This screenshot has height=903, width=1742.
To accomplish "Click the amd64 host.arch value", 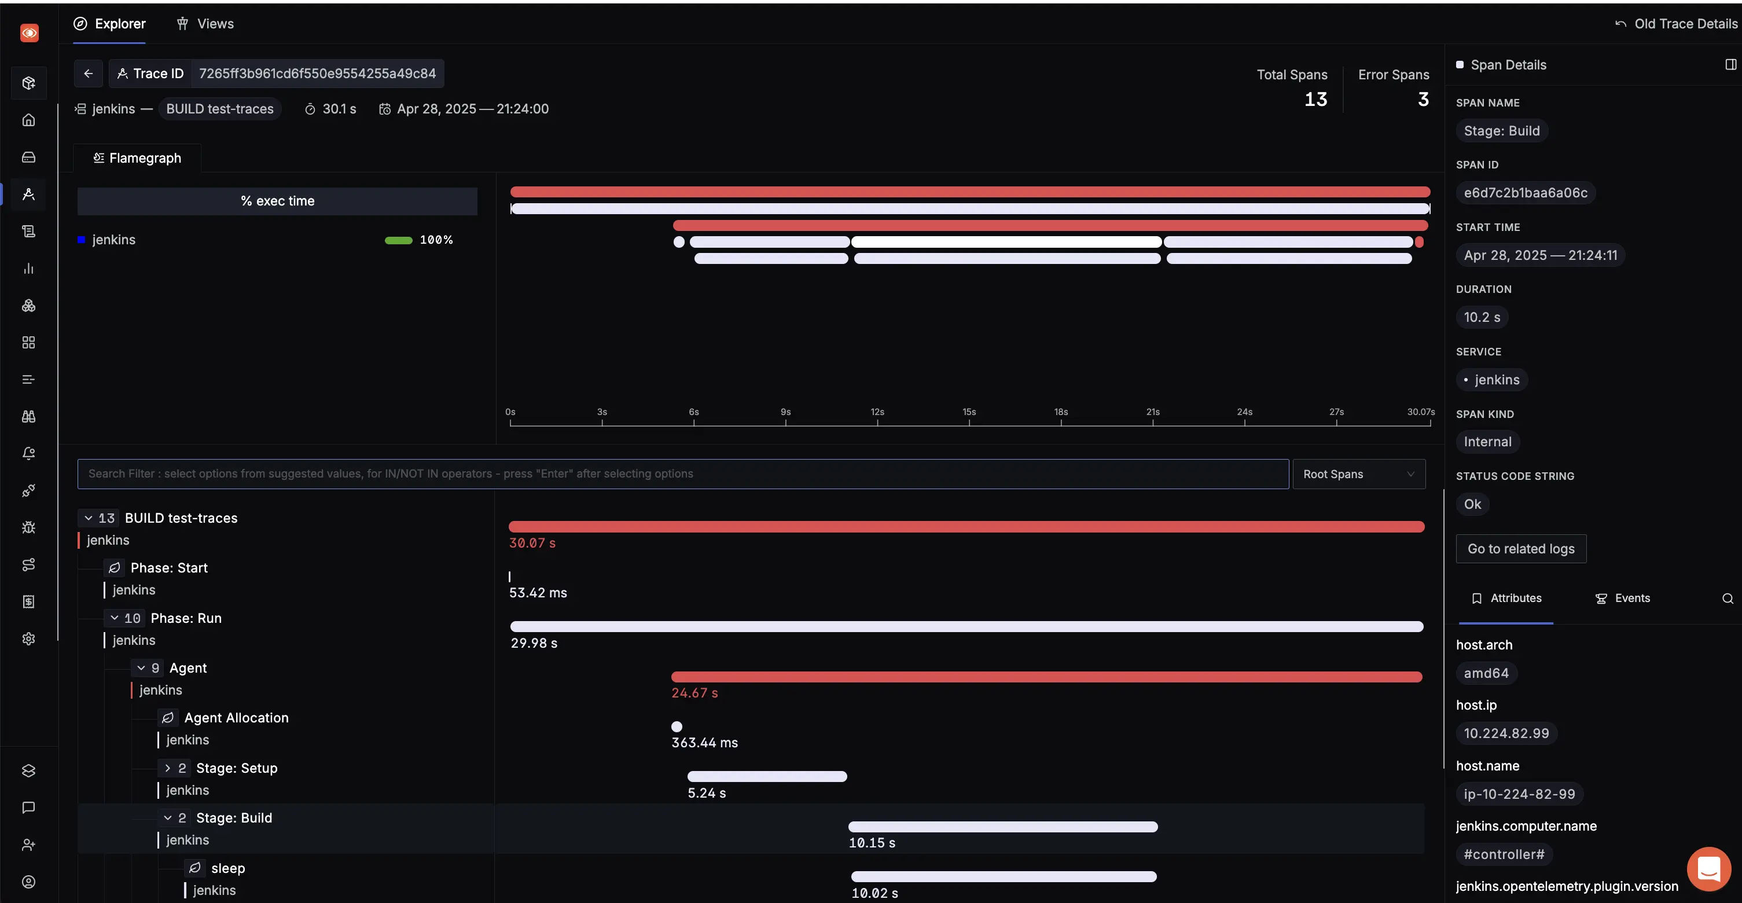I will click(x=1486, y=674).
